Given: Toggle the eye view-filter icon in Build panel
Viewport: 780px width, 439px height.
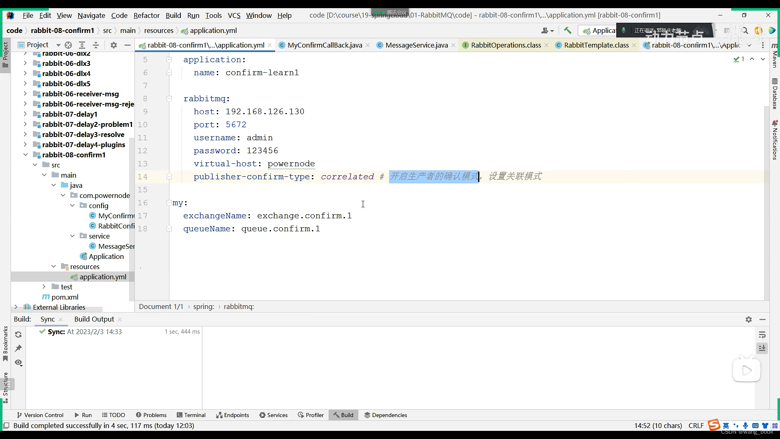Looking at the screenshot, I should [18, 363].
